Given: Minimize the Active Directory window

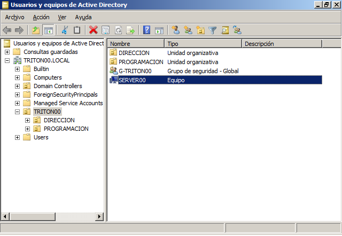Looking at the screenshot, I should pyautogui.click(x=318, y=5).
